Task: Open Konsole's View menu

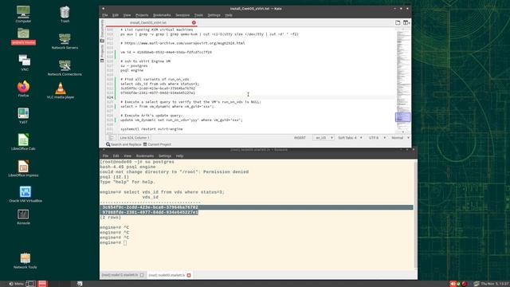Action: (x=127, y=156)
